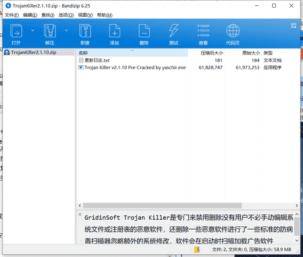Screen dimensions: 303x257
Task: Click the comment panel scroll down arrow
Action: (297, 240)
